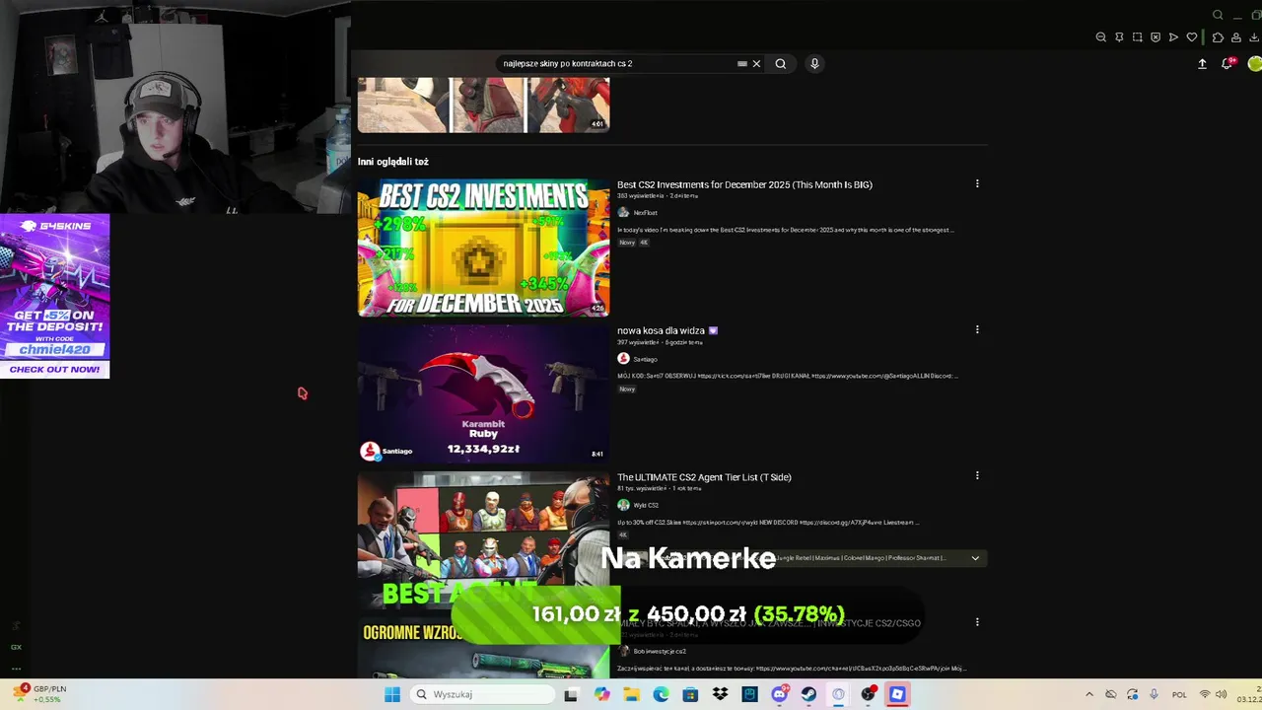This screenshot has width=1262, height=710.
Task: Click the pin icon in browser toolbar
Action: (1119, 37)
